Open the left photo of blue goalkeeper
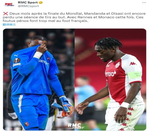150x132 pixels. (x=39, y=79)
